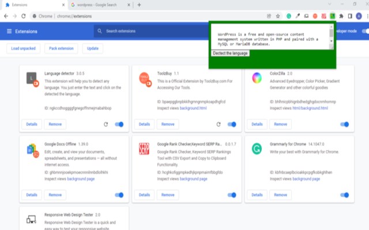The height and width of the screenshot is (230, 369).
Task: Open Details for Language detector
Action: click(32, 124)
